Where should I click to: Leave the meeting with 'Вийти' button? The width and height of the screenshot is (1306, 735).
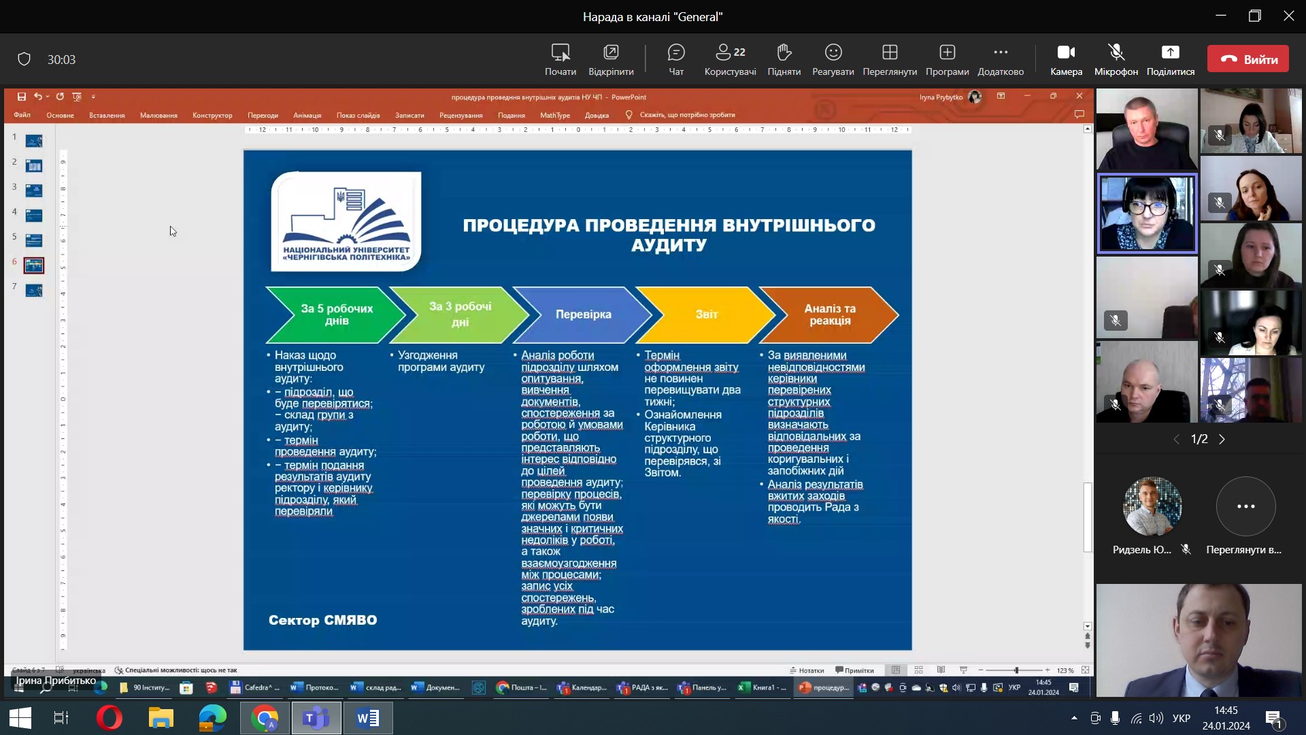1248,59
